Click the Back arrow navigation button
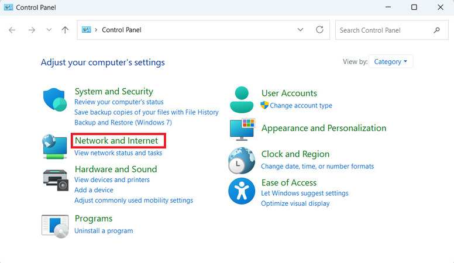Viewport: 454px width, 263px height. click(x=12, y=30)
